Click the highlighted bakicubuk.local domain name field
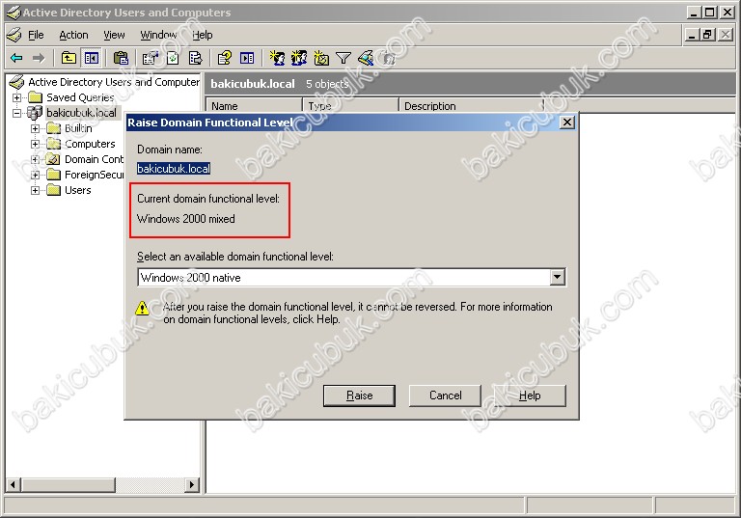The image size is (741, 518). click(x=174, y=168)
